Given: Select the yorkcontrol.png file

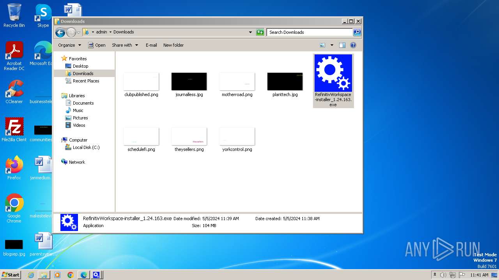Looking at the screenshot, I should (237, 139).
